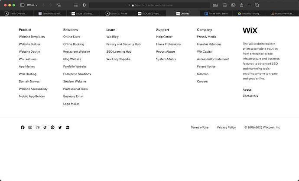The height and width of the screenshot is (181, 299).
Task: Switch to Earn Points tab
Action: tap(50, 13)
